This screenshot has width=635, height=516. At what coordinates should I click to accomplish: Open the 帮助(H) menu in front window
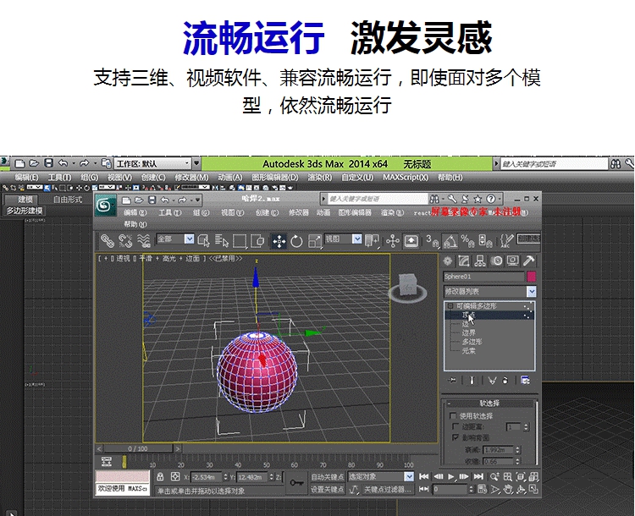pos(135,224)
